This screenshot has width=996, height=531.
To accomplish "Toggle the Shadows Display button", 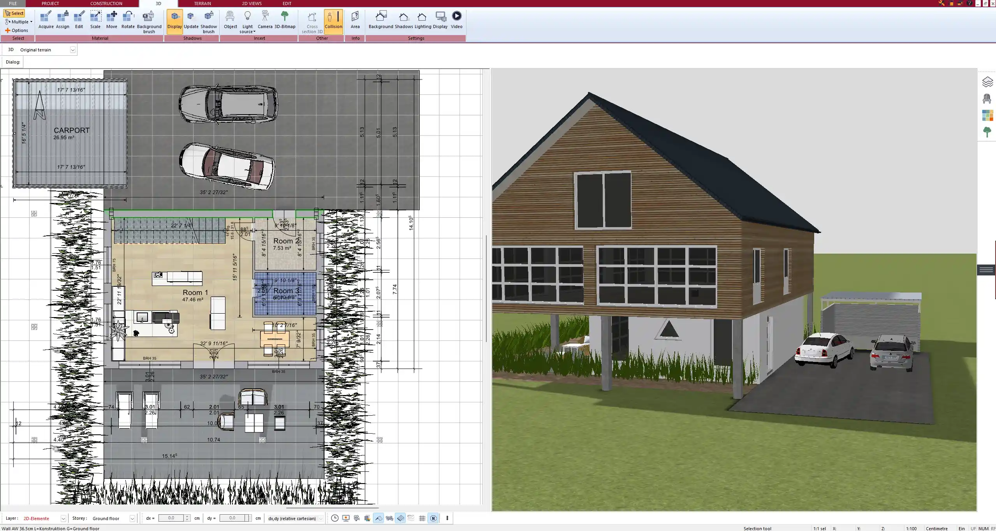I will [174, 21].
